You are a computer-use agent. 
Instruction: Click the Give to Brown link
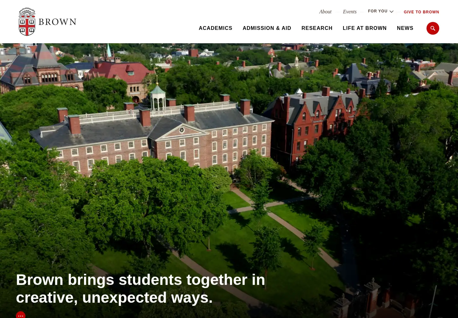421,12
